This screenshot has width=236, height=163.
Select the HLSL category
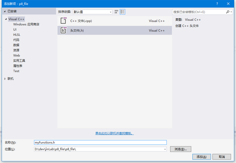(17, 35)
